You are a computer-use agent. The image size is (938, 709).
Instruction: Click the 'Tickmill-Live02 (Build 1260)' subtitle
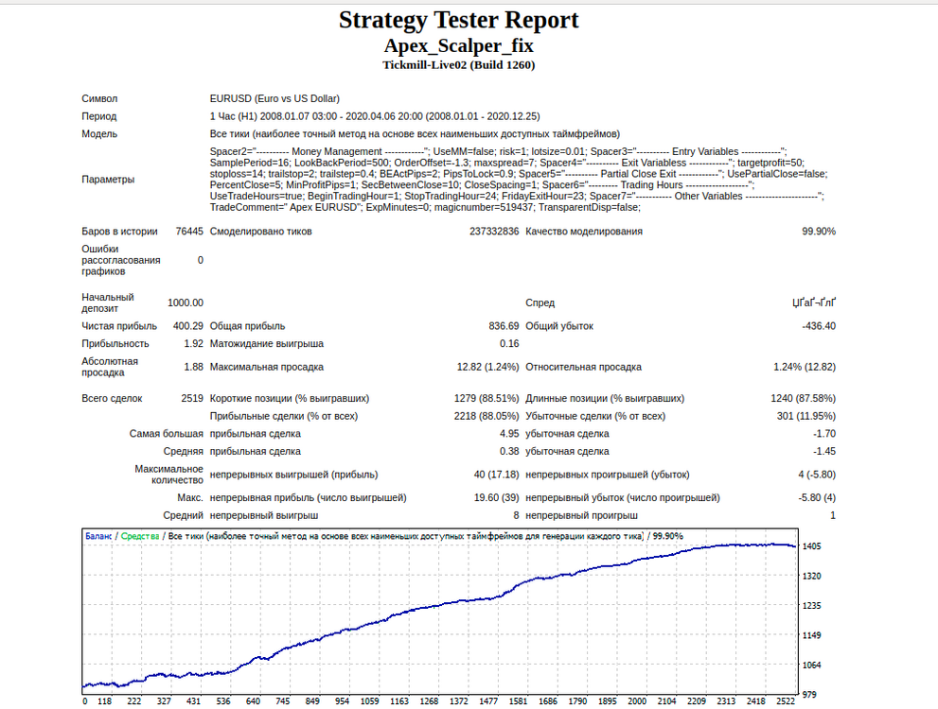click(459, 65)
